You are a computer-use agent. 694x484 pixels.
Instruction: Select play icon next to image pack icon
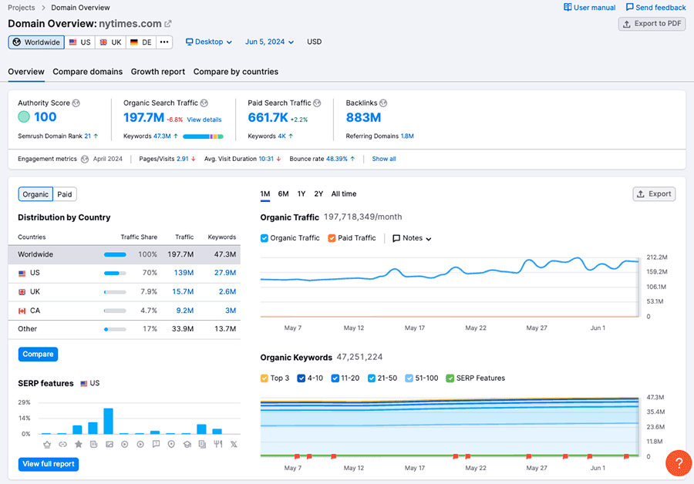pyautogui.click(x=125, y=444)
